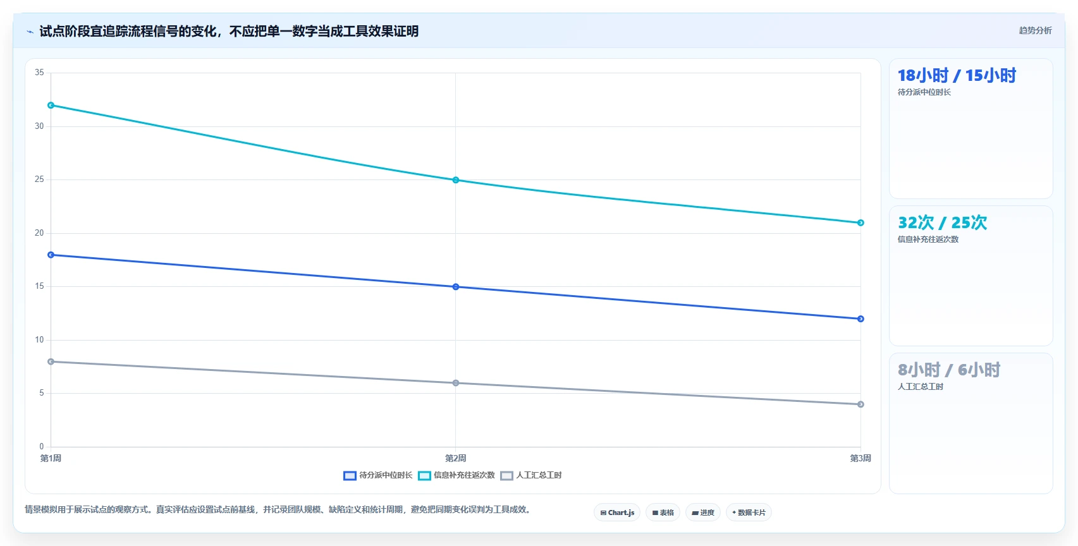
Task: Click the blue data point at 第3周 (12)
Action: click(x=861, y=319)
